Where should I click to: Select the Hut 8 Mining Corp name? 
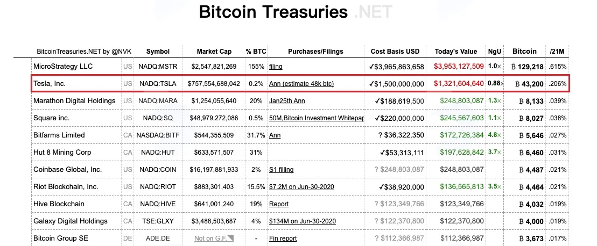coord(62,152)
